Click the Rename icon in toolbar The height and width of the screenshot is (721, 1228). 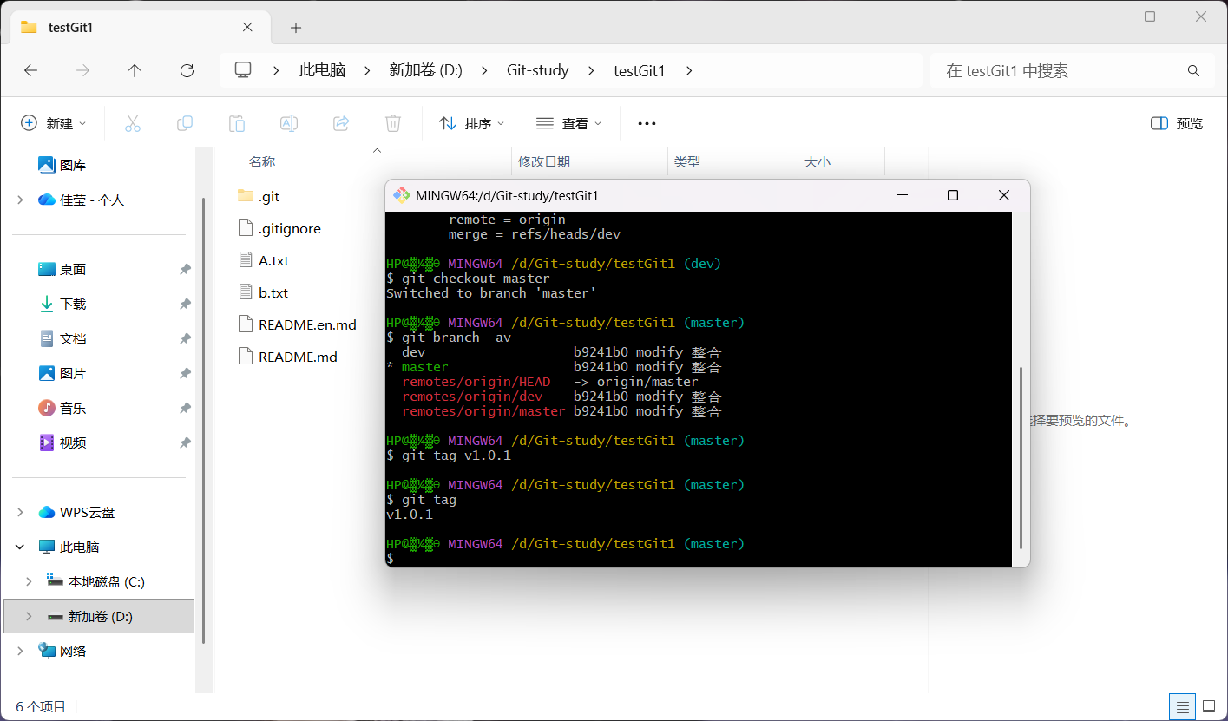click(289, 123)
